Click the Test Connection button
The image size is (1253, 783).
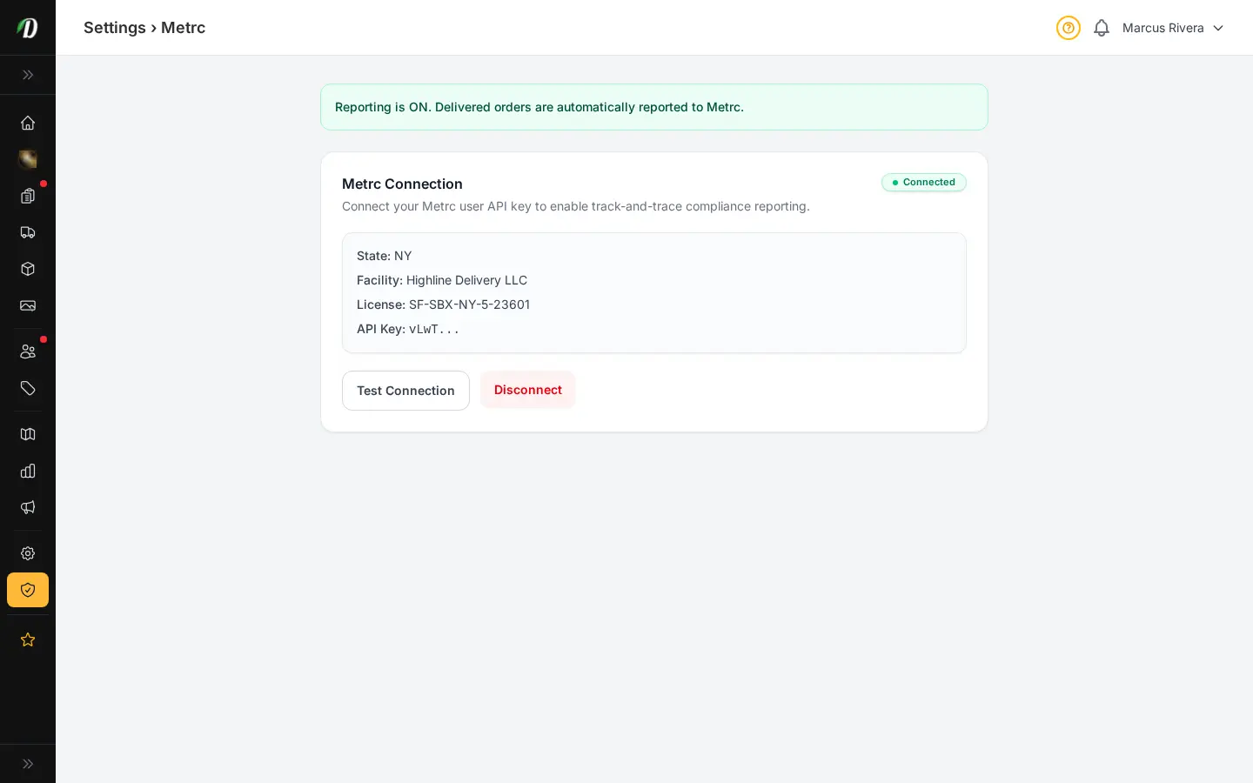tap(405, 391)
